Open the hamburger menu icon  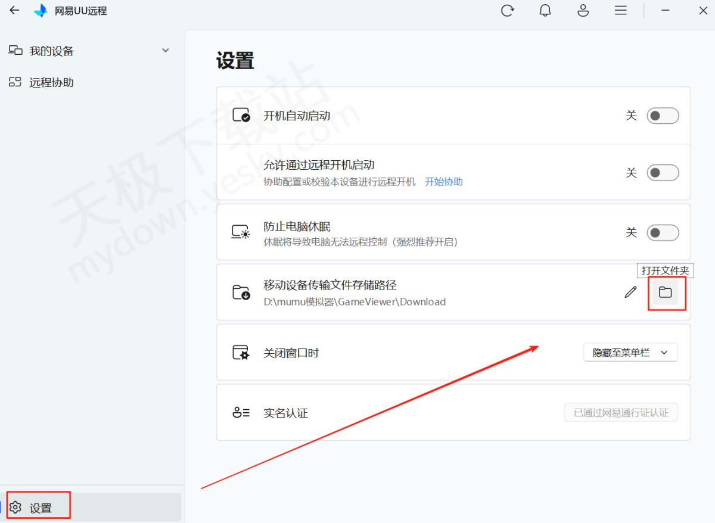tap(621, 11)
